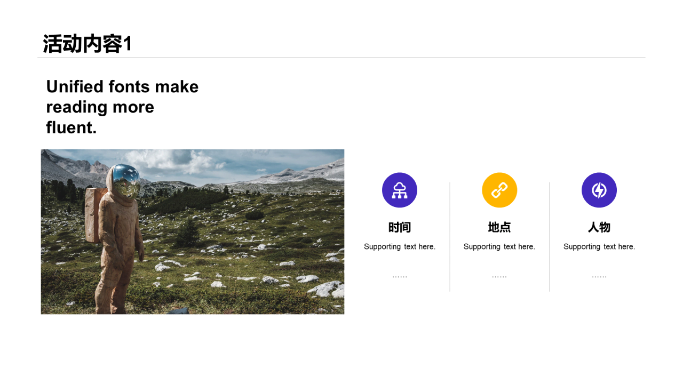Screen dimensions: 683x384
Task: Select 'Supporting text here.' under 人物
Action: (x=599, y=246)
